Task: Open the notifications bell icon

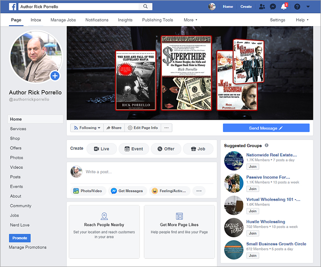Action: click(x=284, y=7)
